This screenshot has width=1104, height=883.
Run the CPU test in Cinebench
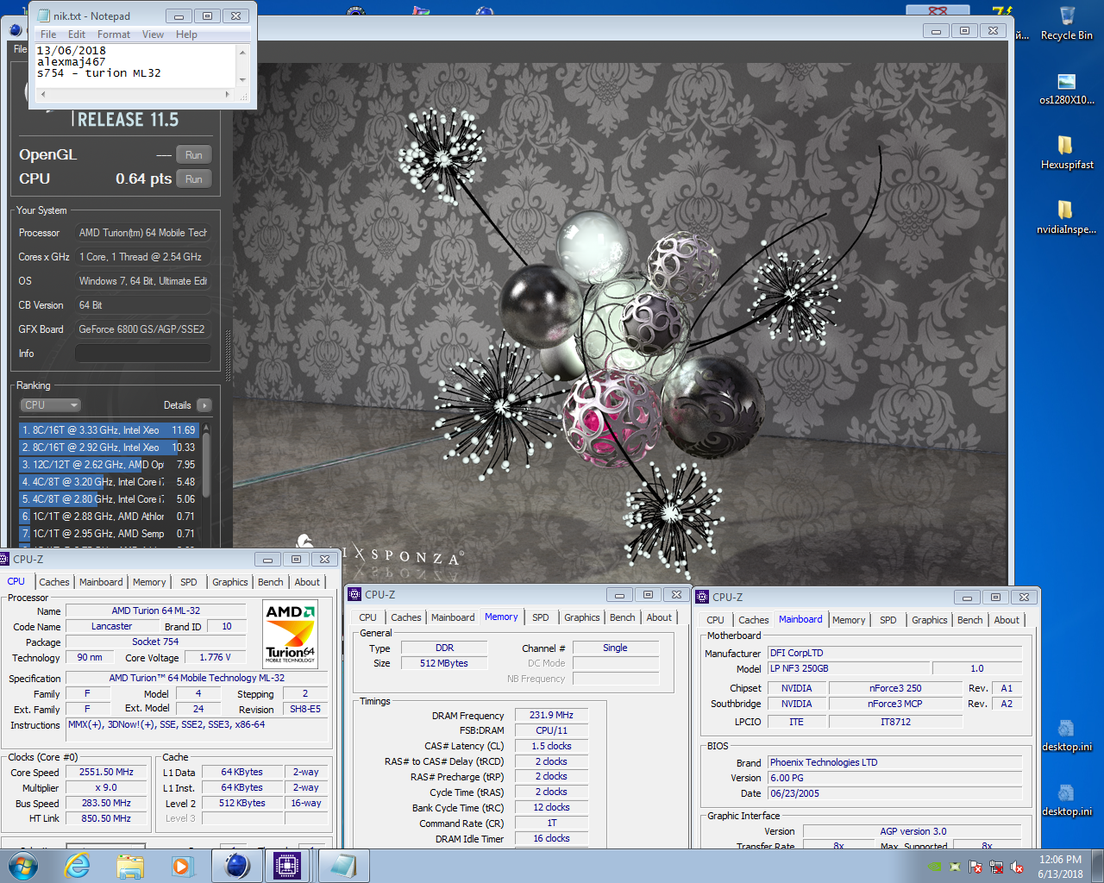pos(194,179)
